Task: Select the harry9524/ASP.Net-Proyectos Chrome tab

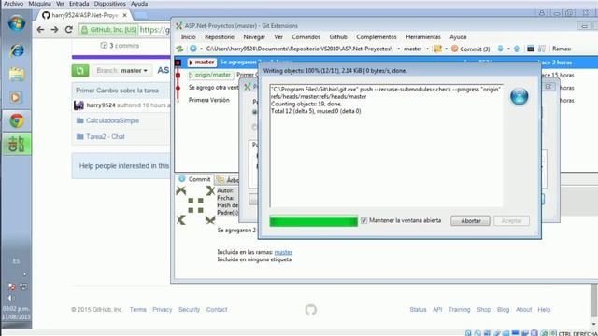Action: pos(85,15)
